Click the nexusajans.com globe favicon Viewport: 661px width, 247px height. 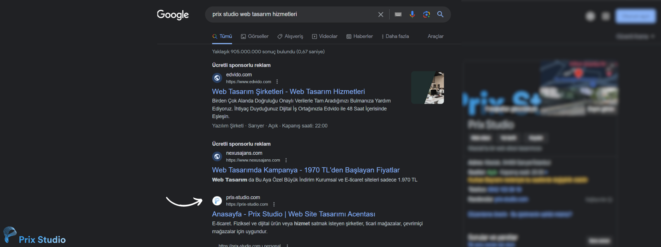(217, 156)
